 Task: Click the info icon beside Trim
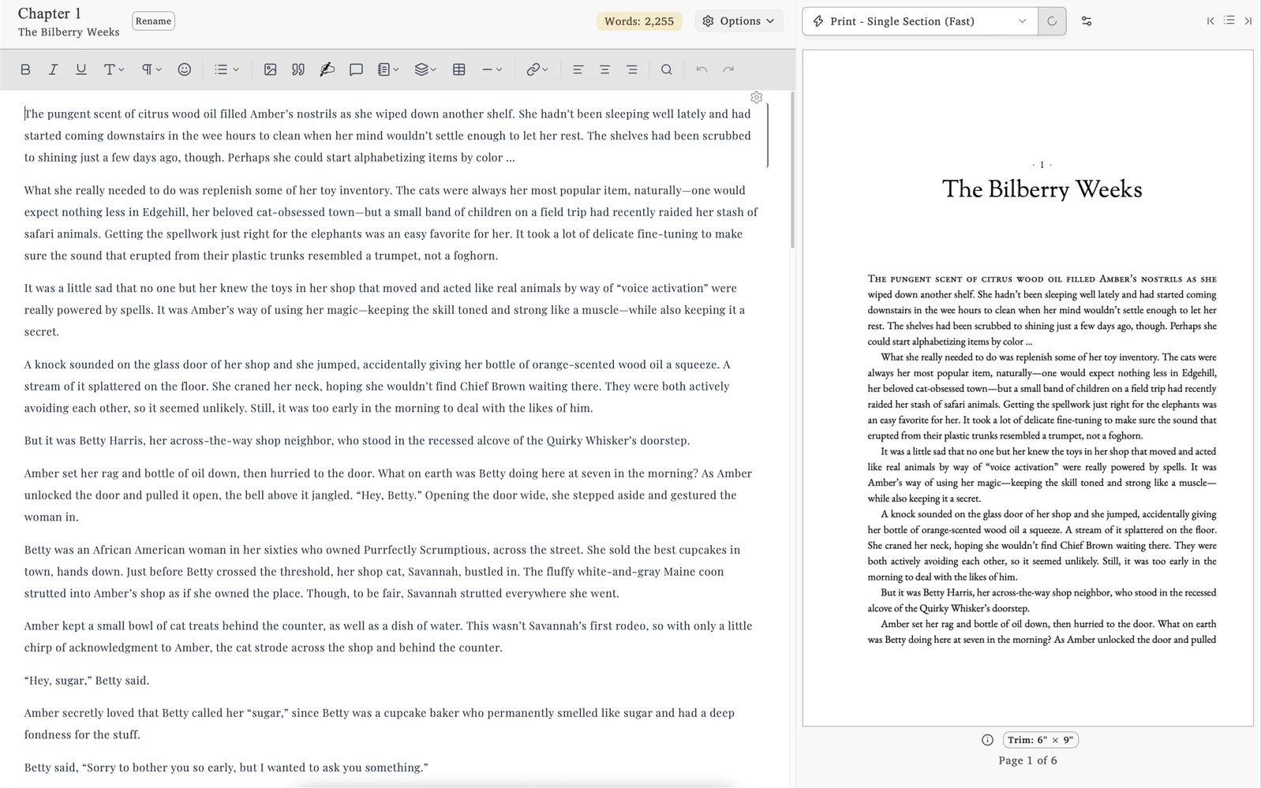click(987, 740)
